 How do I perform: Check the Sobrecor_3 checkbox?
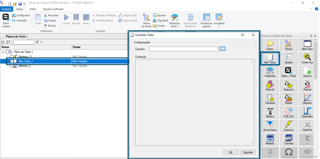coord(12,57)
